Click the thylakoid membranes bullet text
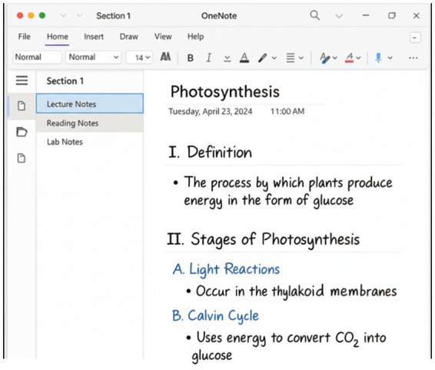435x370 pixels. point(297,292)
